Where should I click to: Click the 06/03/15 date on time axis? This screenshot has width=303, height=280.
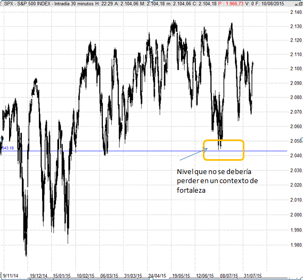(x=109, y=276)
